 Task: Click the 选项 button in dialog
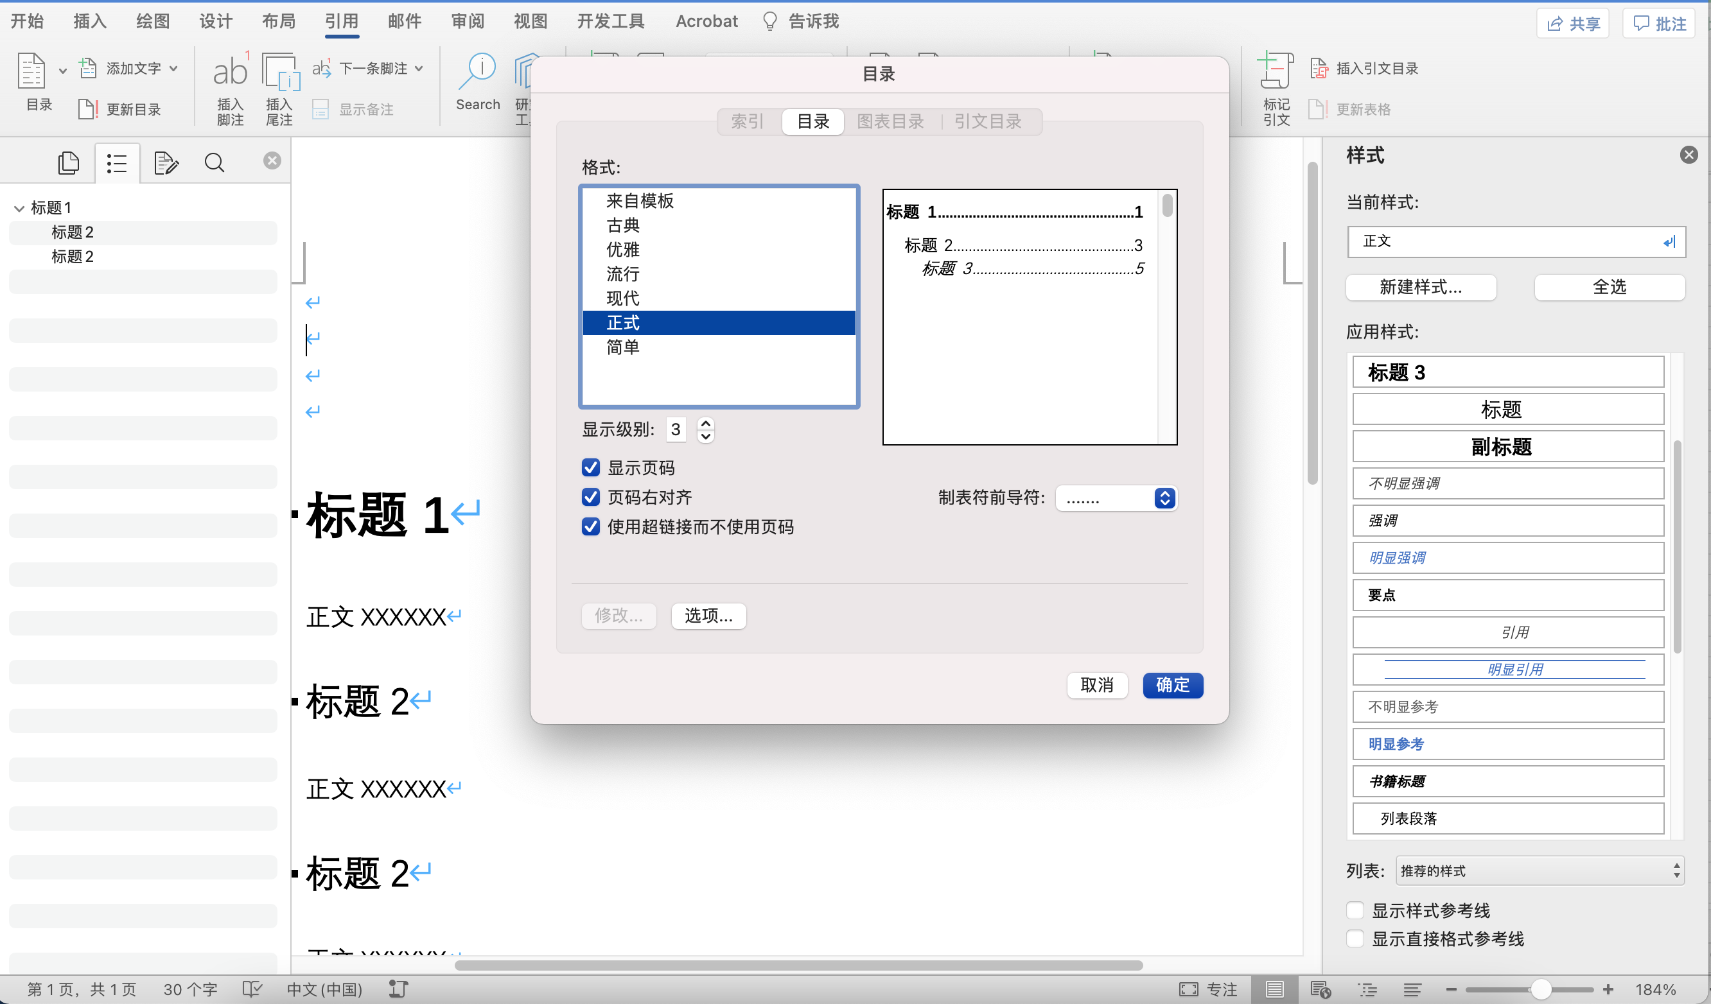[708, 614]
